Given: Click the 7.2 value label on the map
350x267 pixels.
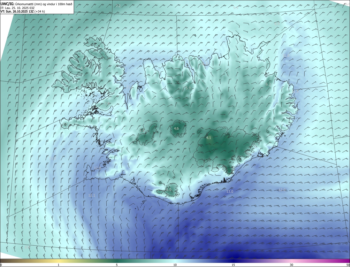Looking at the screenshot, I should 118,6.
